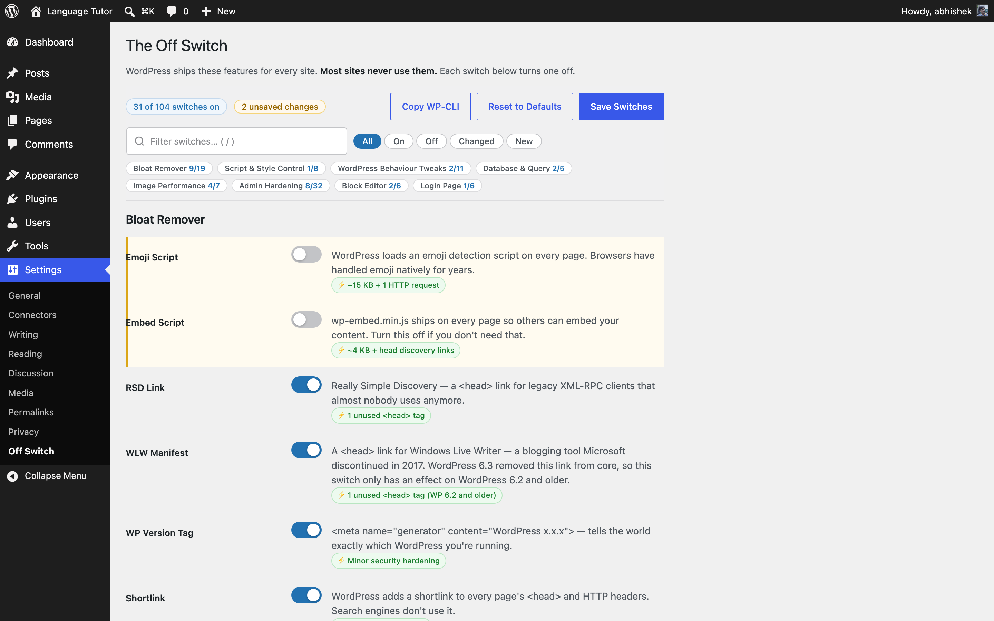Toggle the WP Version Tag switch
This screenshot has height=621, width=994.
[x=306, y=530]
